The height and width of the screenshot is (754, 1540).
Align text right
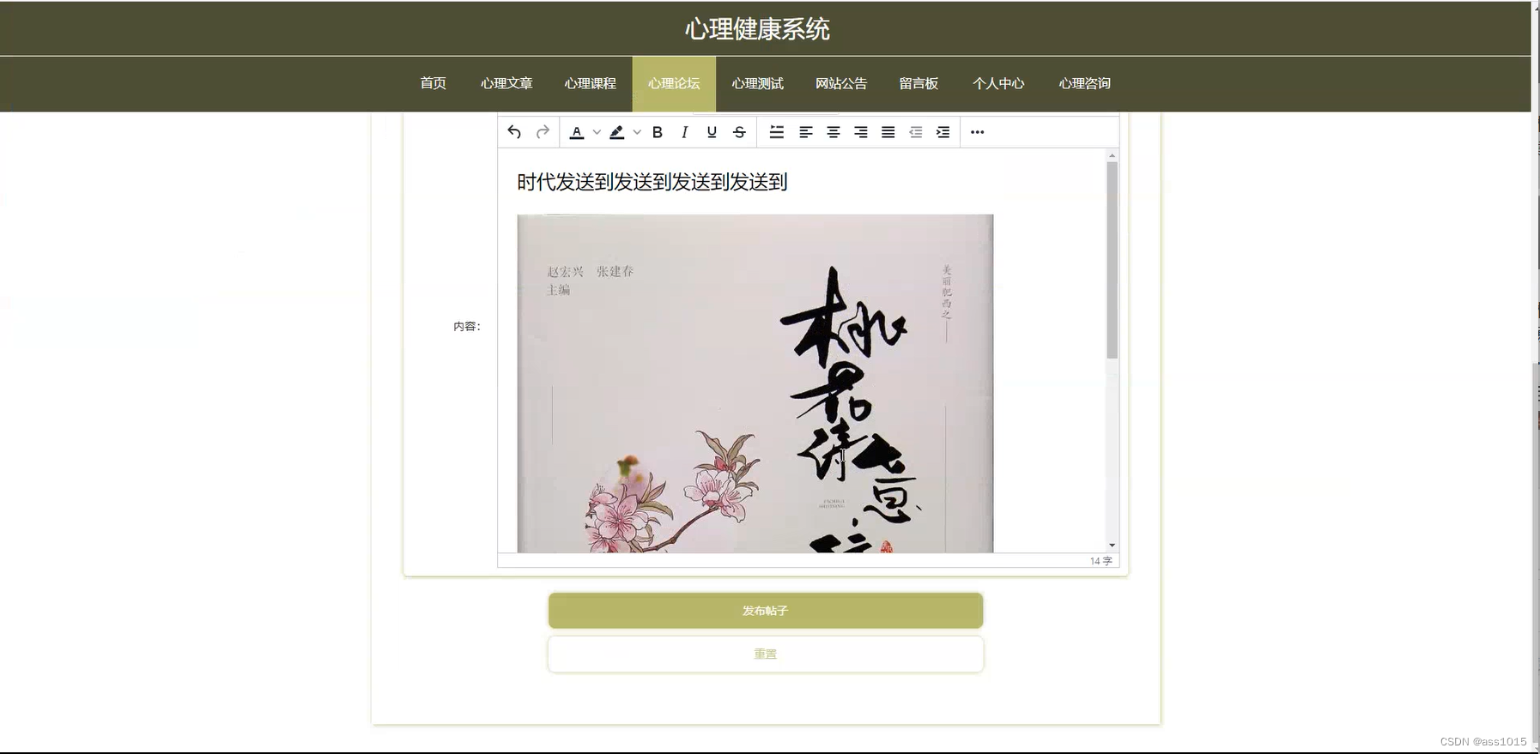[x=861, y=132]
